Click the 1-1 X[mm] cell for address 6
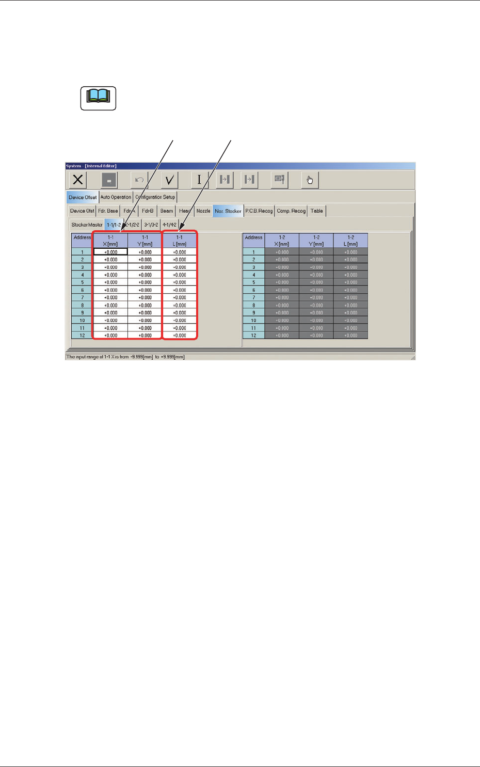480x767 pixels. click(110, 290)
